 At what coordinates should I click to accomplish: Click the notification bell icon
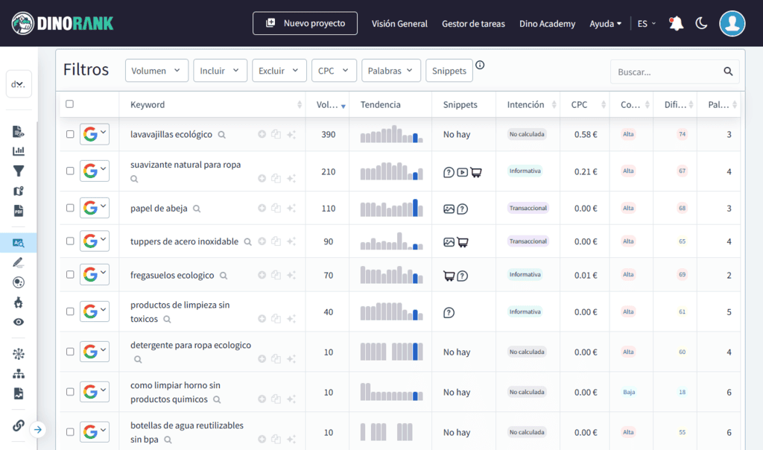tap(676, 24)
